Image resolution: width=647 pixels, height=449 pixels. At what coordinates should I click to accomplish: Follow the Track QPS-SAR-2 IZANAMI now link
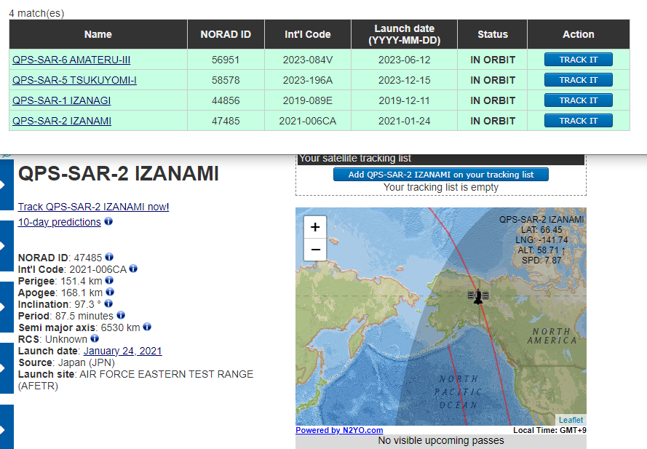(x=93, y=207)
